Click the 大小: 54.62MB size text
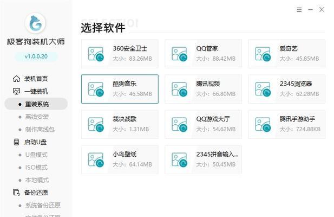 [216, 129]
